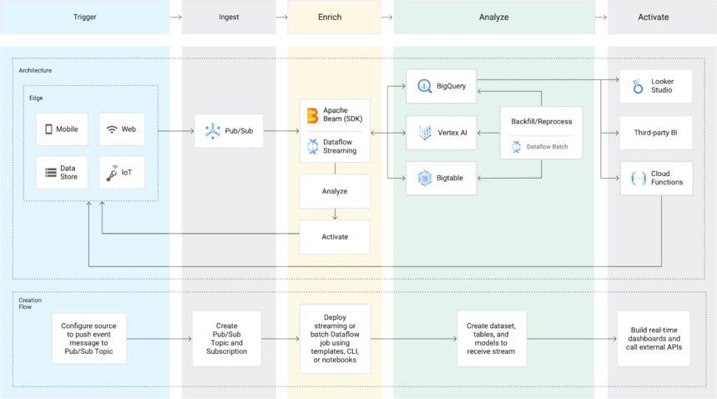
Task: Click the 'Build real-time dashboards' step
Action: (x=654, y=339)
